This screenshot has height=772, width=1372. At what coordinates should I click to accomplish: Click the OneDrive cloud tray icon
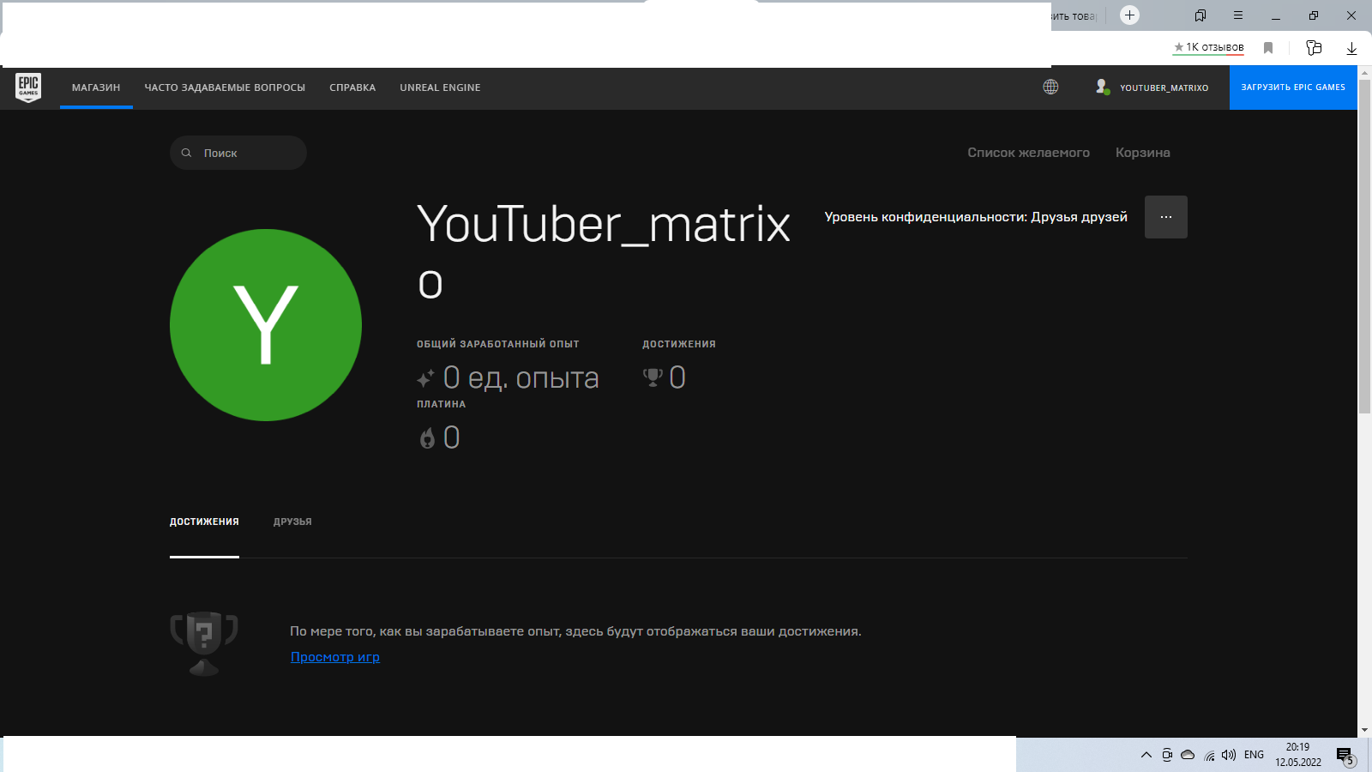pos(1188,755)
